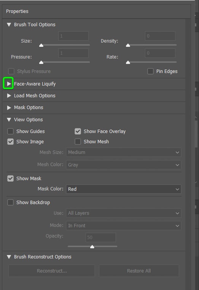Click the Properties panel tab
Image resolution: width=199 pixels, height=290 pixels.
(x=17, y=11)
